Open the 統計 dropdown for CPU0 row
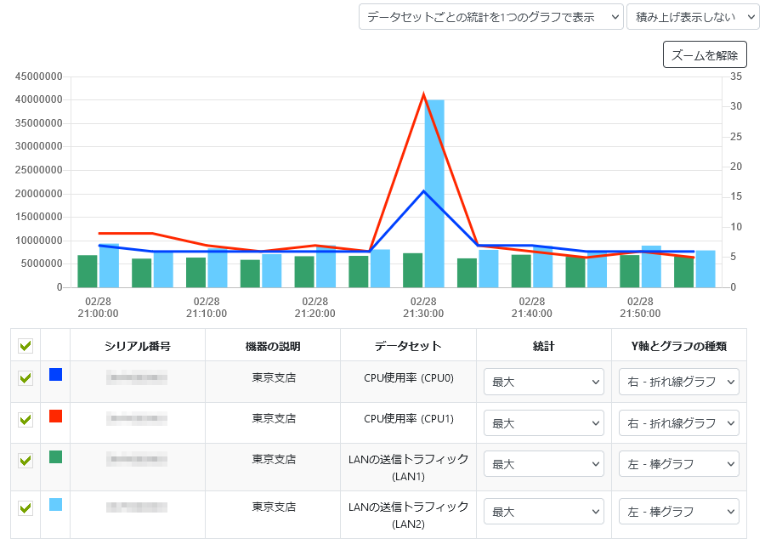The image size is (765, 544). (543, 382)
